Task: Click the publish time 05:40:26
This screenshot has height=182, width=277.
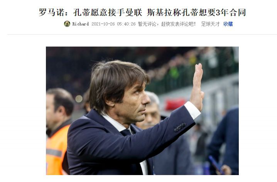Action: (126, 24)
